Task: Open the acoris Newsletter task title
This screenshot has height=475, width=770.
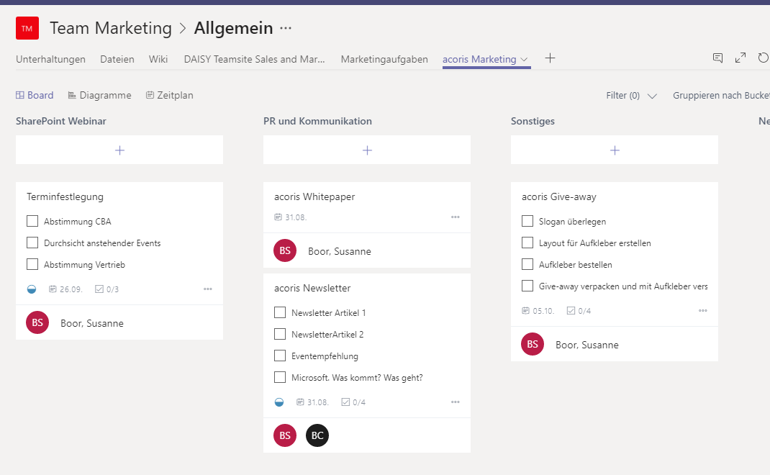Action: point(312,288)
